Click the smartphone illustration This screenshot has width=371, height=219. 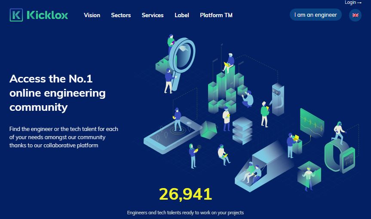172,136
